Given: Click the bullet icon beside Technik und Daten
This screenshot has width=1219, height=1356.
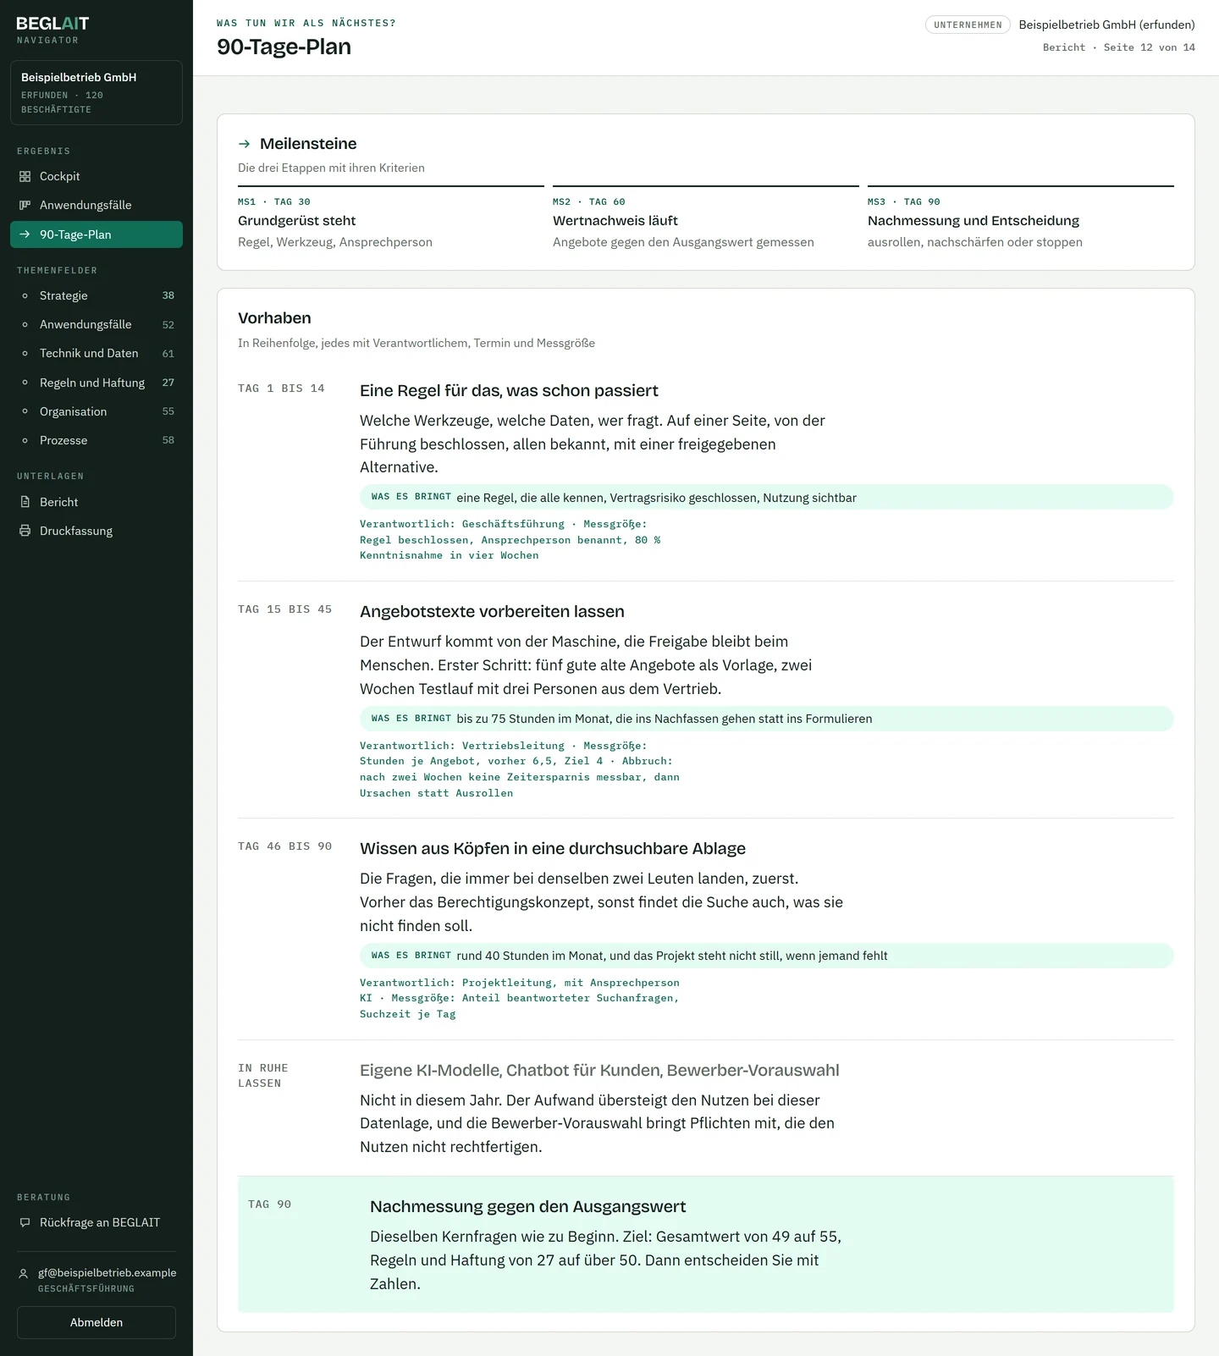Looking at the screenshot, I should point(25,353).
